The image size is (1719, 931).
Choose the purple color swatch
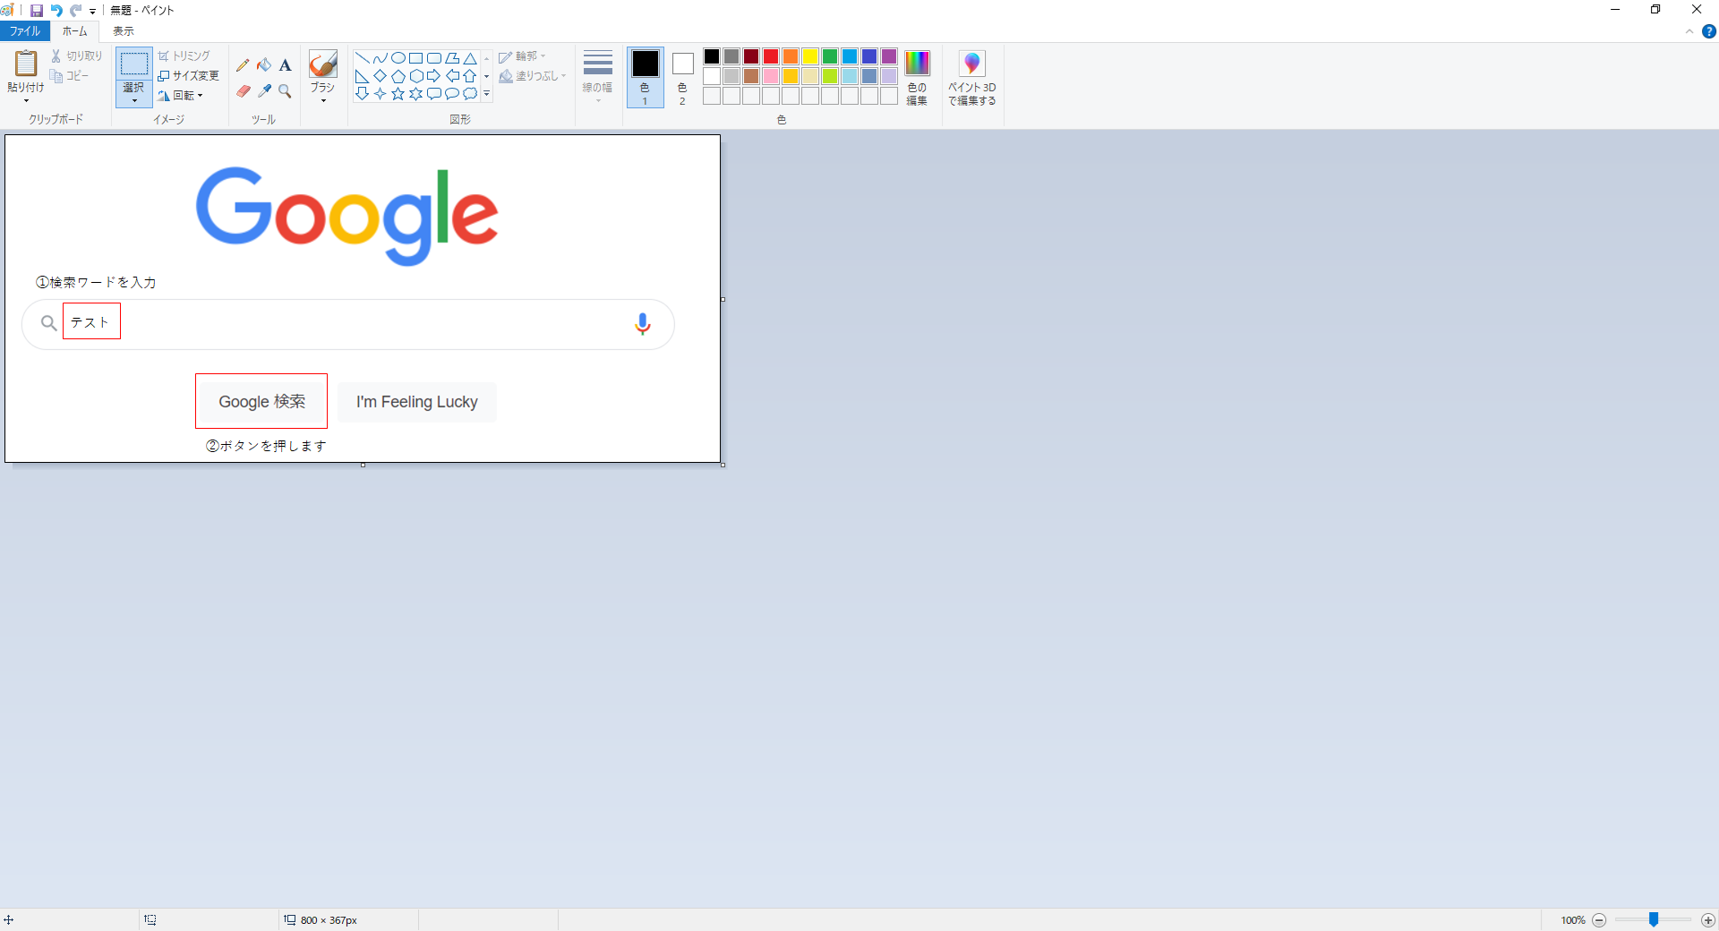889,56
